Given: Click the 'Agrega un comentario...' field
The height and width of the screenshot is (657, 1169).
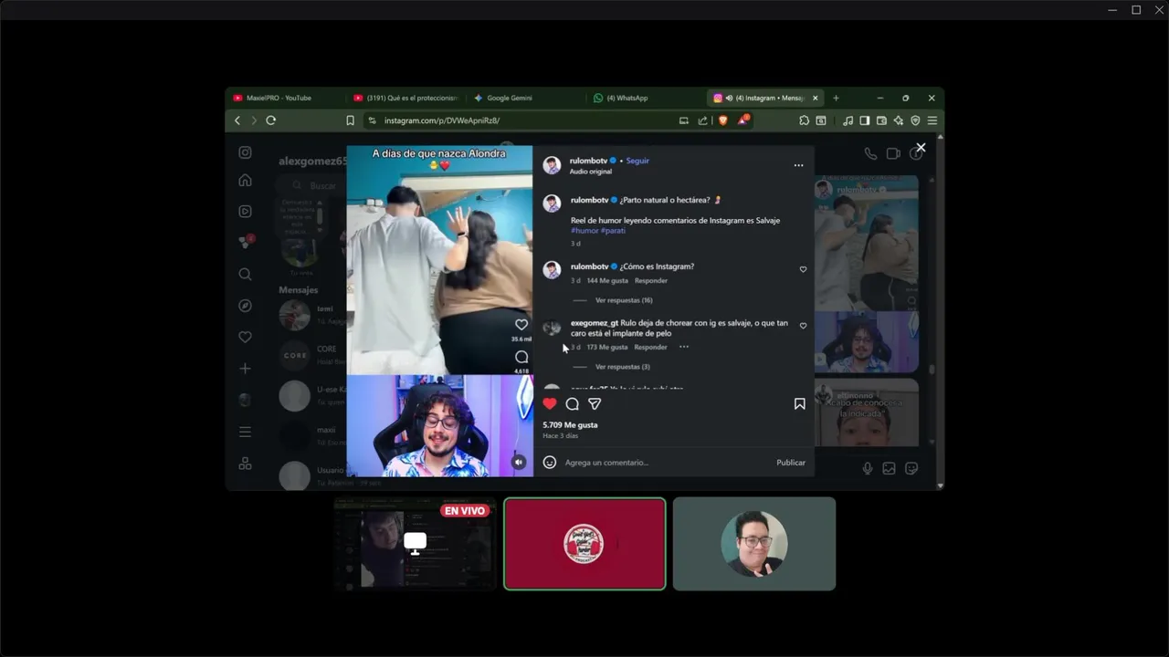Looking at the screenshot, I should click(665, 463).
